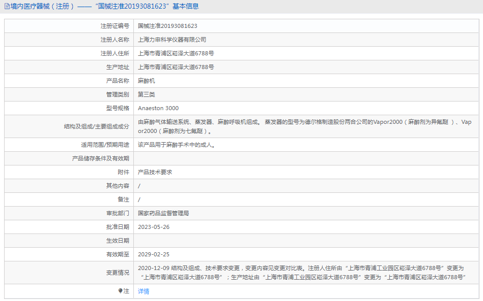483x301 pixels.
Task: Select approval date 2023-05-26
Action: point(154,227)
